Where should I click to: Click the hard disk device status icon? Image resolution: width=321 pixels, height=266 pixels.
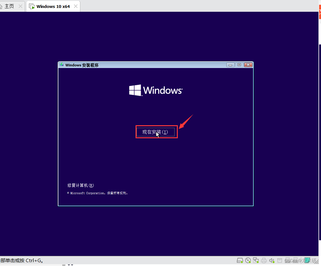[x=240, y=261]
